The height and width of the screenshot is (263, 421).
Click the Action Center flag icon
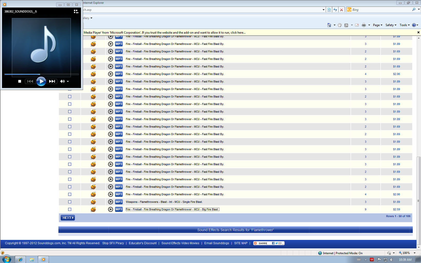click(379, 260)
